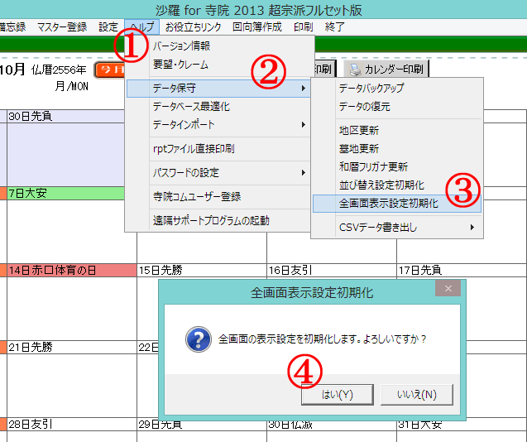This screenshot has width=527, height=442.
Task: Choose データベース最適化 menu item
Action: [191, 106]
